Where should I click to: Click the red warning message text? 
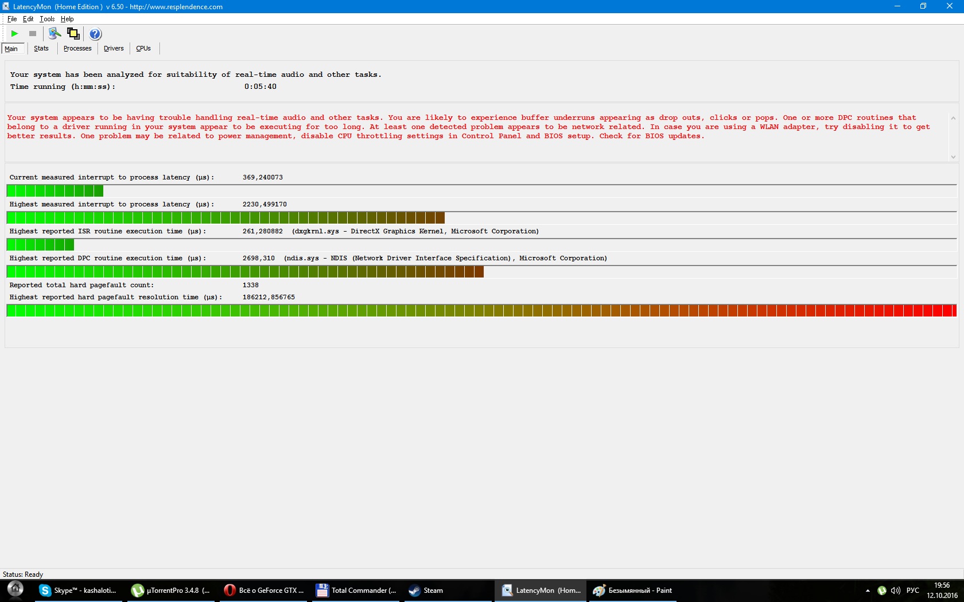(469, 127)
